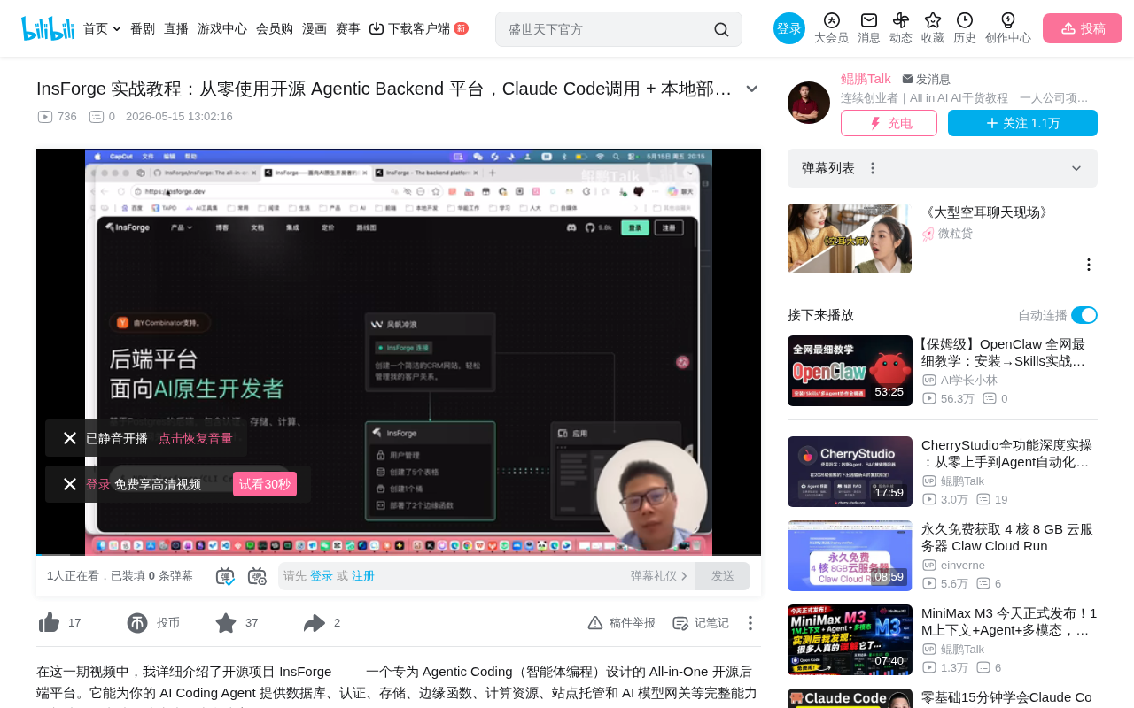Share the video with arrow icon
This screenshot has width=1134, height=708.
[x=315, y=623]
